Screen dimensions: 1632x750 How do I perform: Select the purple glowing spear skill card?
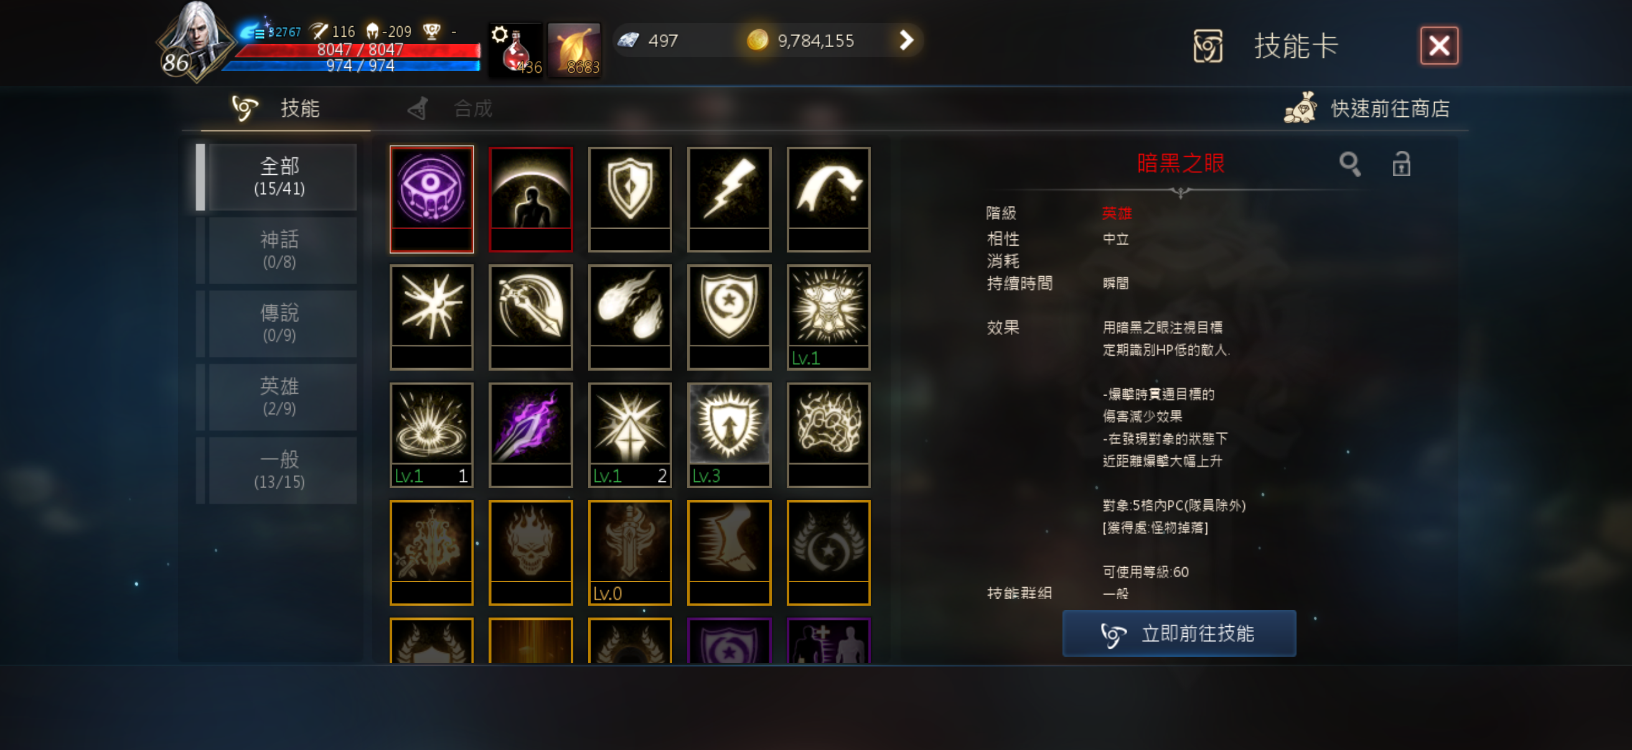coord(530,435)
